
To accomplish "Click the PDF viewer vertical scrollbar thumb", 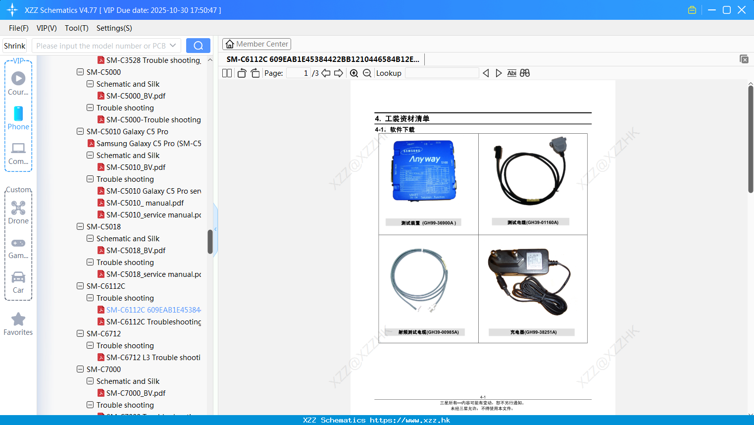I will 751,139.
